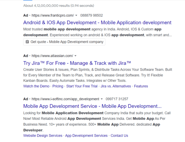Click Get quote - Mobile App Development company button

click(x=64, y=42)
